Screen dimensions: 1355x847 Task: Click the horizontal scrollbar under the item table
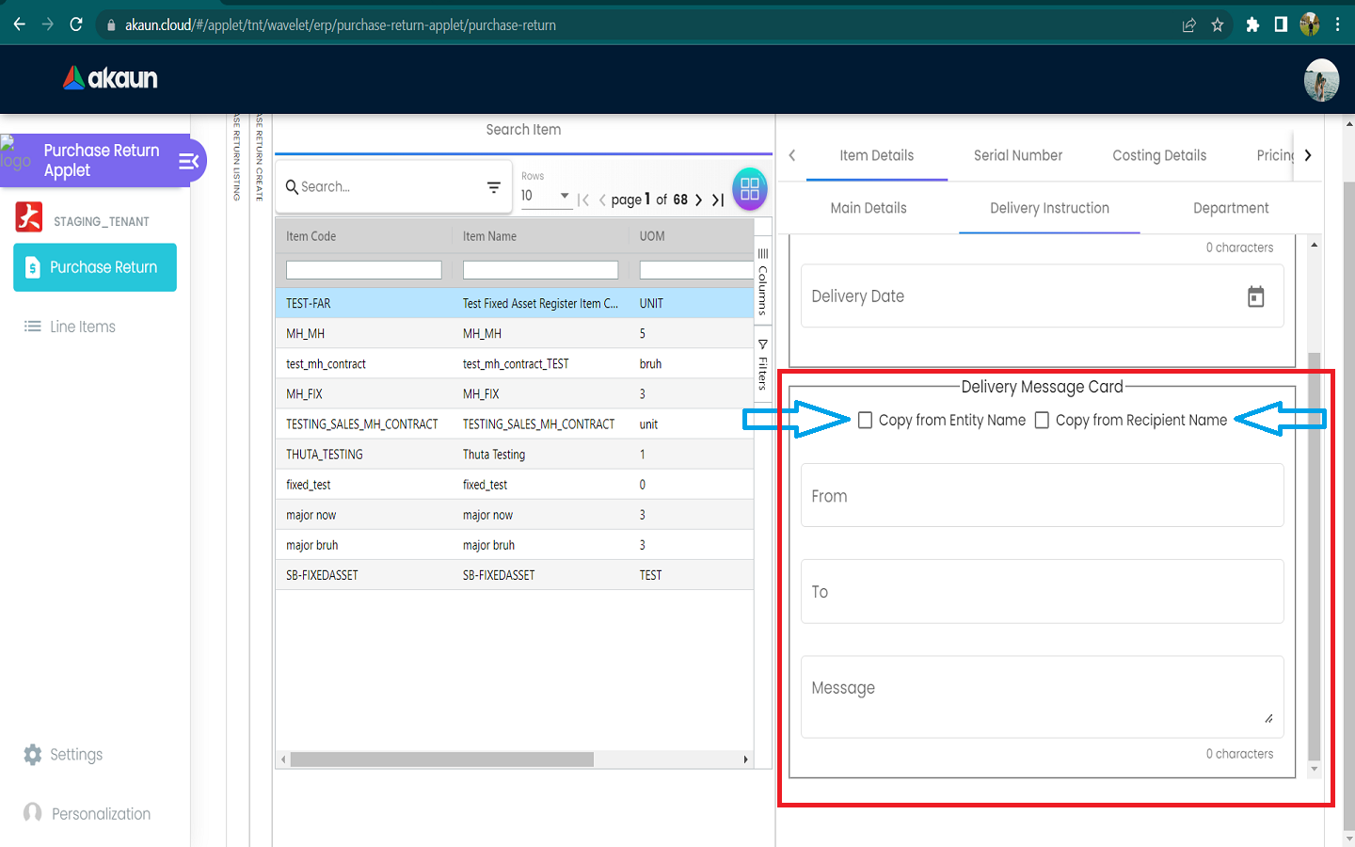point(442,759)
